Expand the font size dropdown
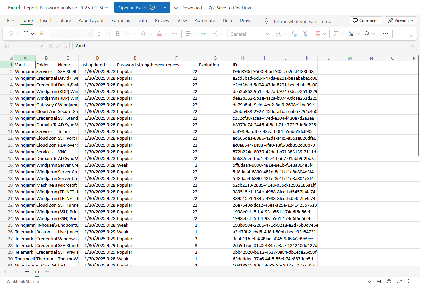 click(x=107, y=34)
